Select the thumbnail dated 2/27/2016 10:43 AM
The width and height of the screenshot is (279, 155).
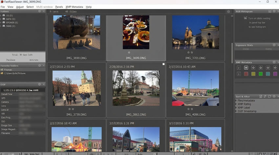[76, 139]
